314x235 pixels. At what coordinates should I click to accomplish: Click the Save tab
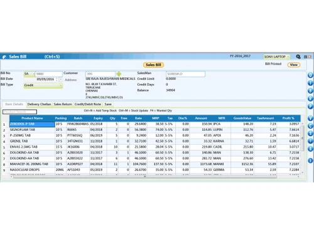click(108, 104)
